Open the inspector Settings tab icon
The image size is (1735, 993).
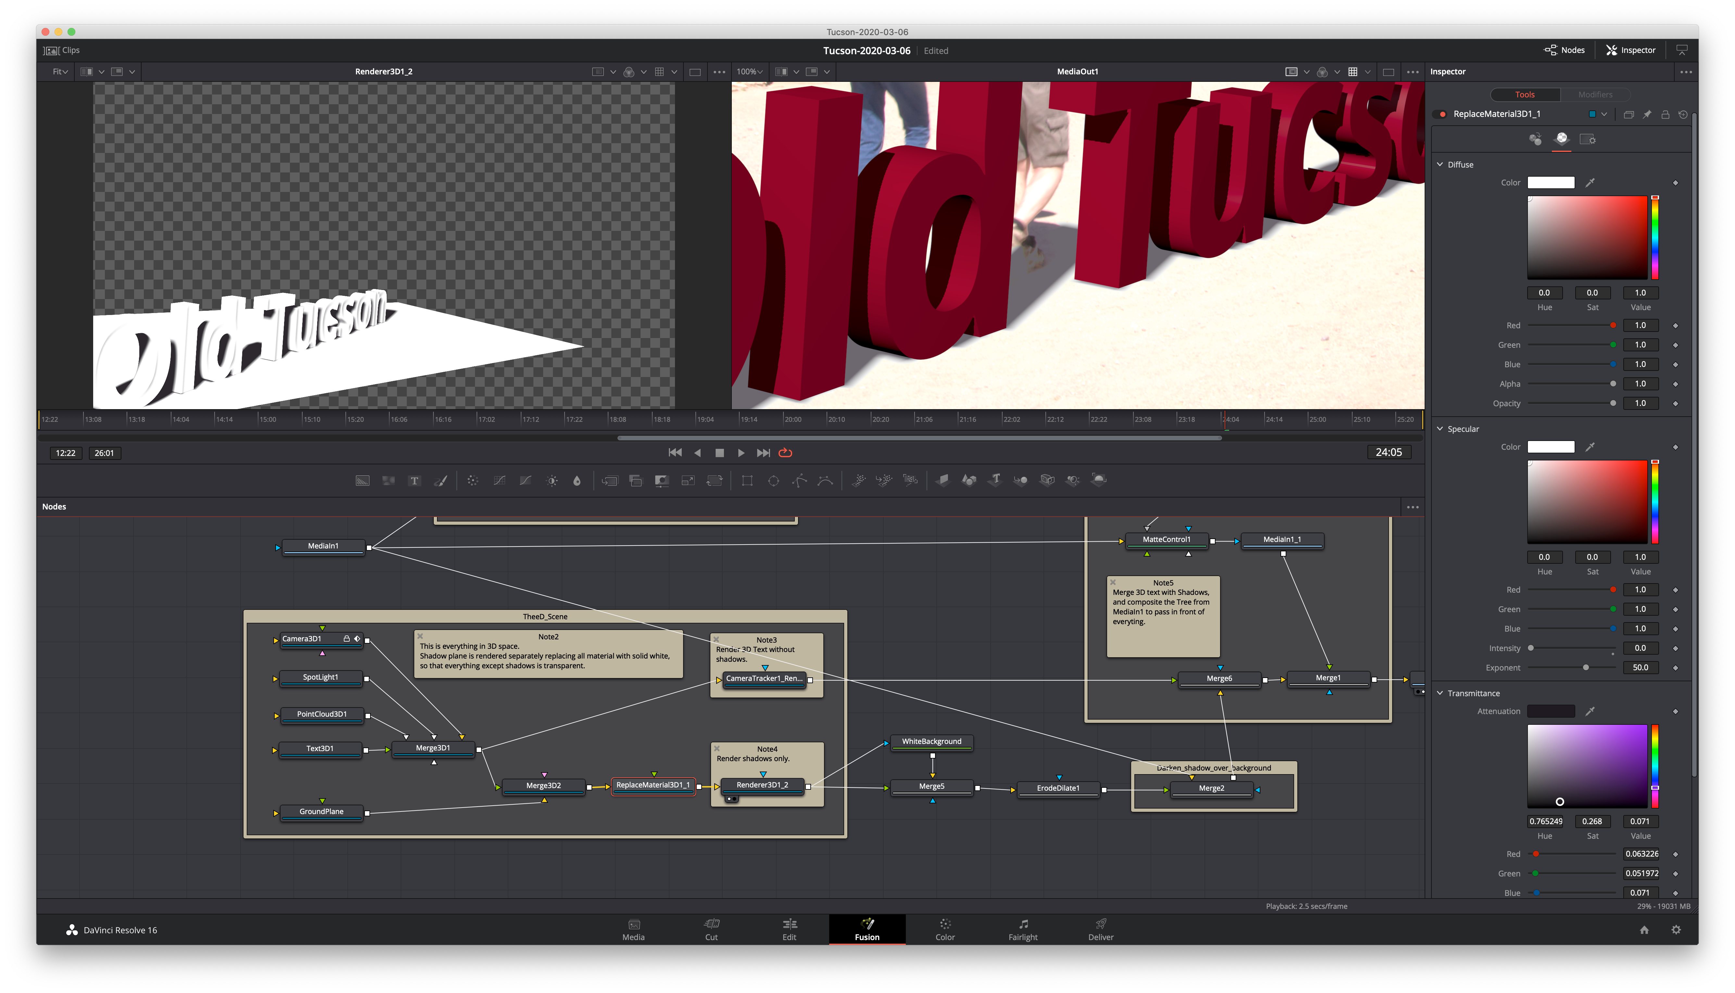(x=1587, y=139)
